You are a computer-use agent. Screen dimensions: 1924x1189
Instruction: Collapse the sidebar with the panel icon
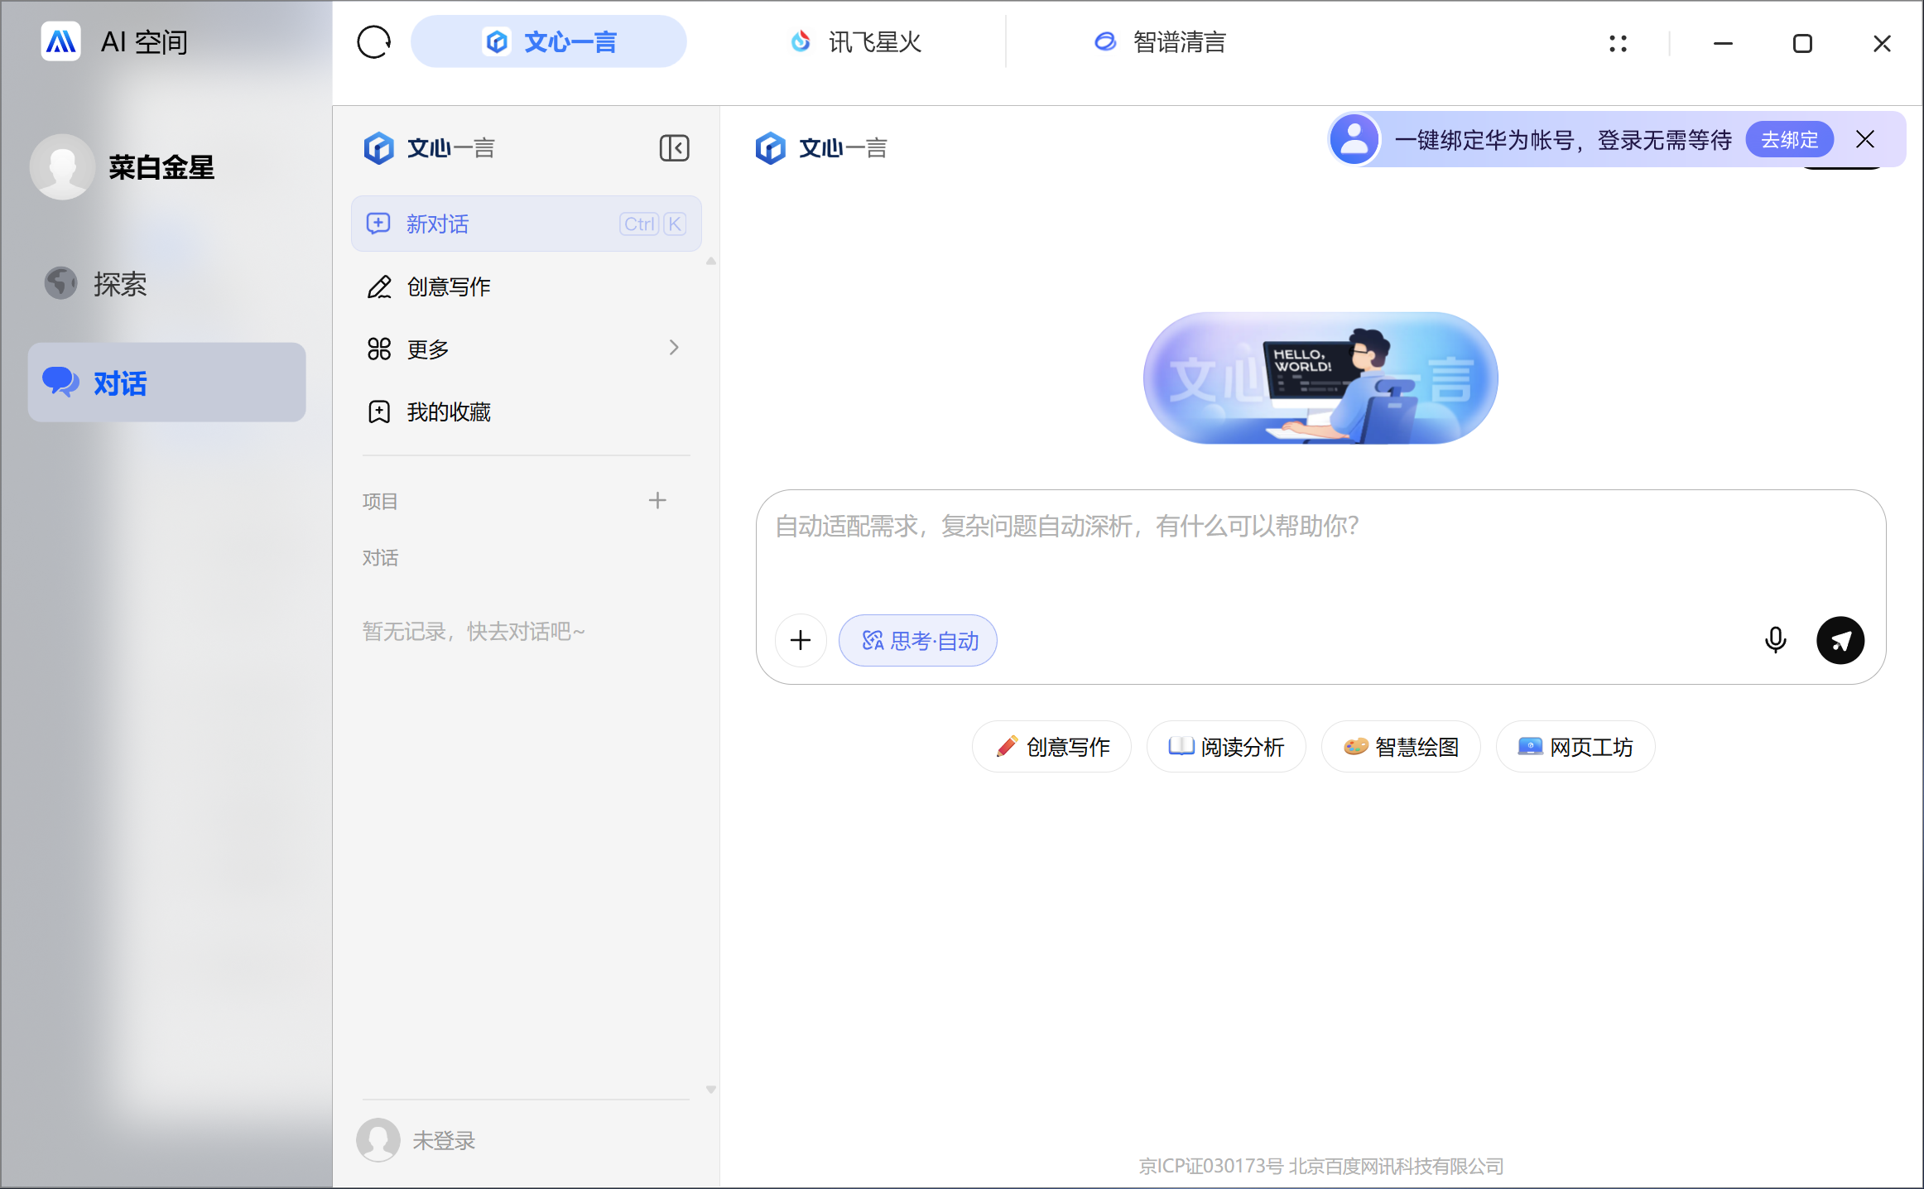pyautogui.click(x=674, y=148)
